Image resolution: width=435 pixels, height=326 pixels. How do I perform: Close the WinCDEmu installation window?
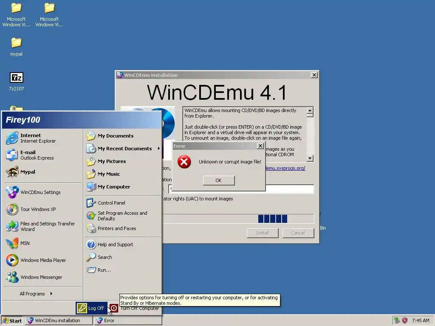314,75
